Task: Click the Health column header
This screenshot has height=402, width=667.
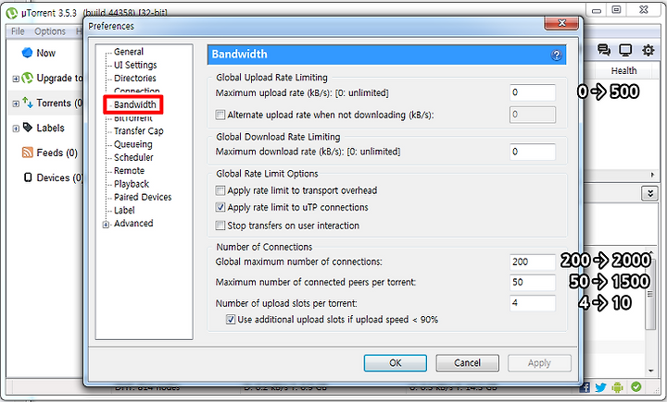Action: tap(623, 70)
